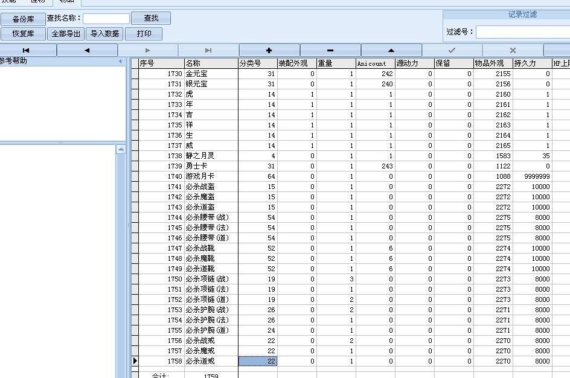Click the 过滤号 filter input field
Screen dimensions: 570x378
pyautogui.click(x=522, y=32)
